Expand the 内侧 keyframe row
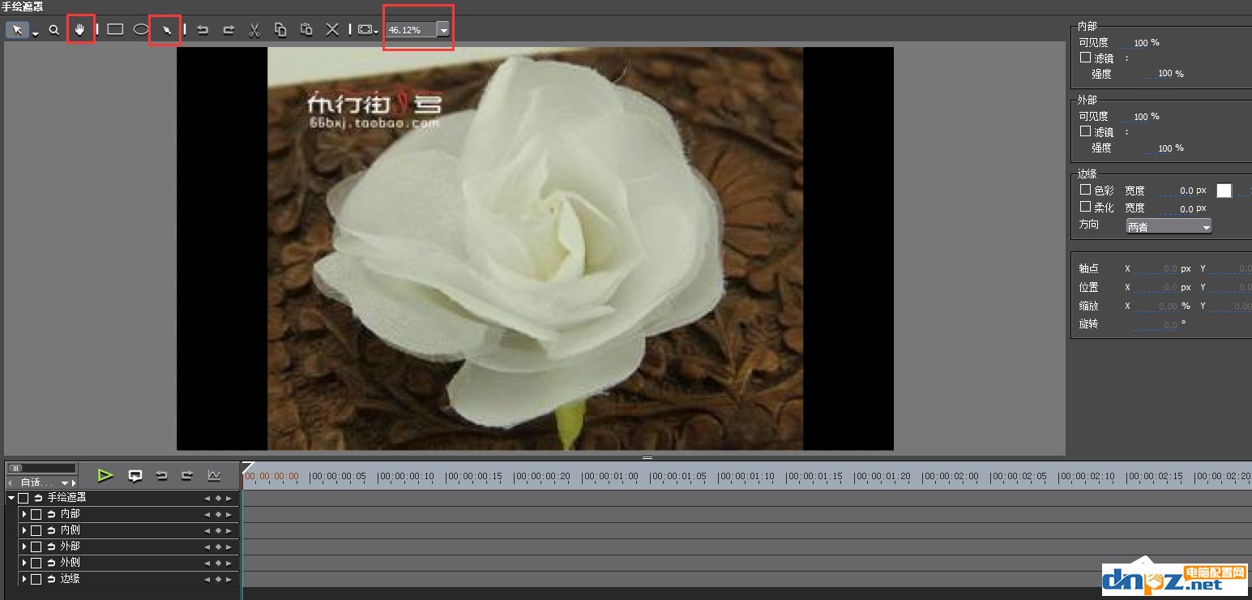Viewport: 1252px width, 600px height. click(x=24, y=530)
